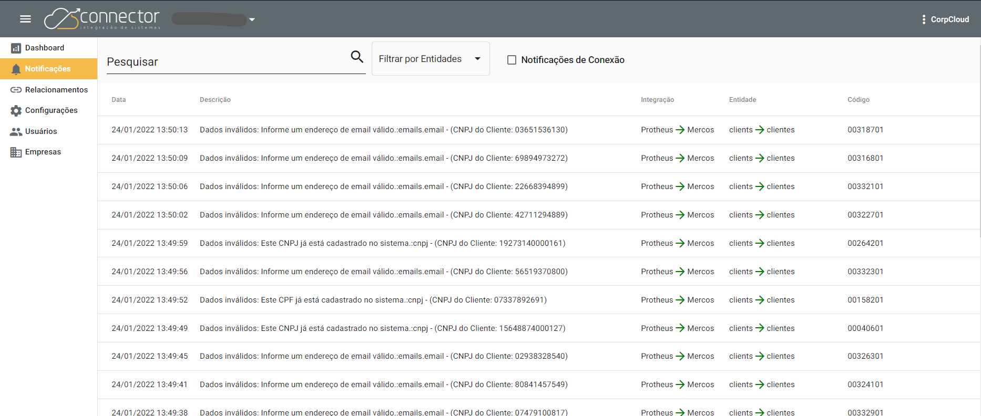Open the Configurações menu item
The width and height of the screenshot is (981, 416).
coord(48,110)
